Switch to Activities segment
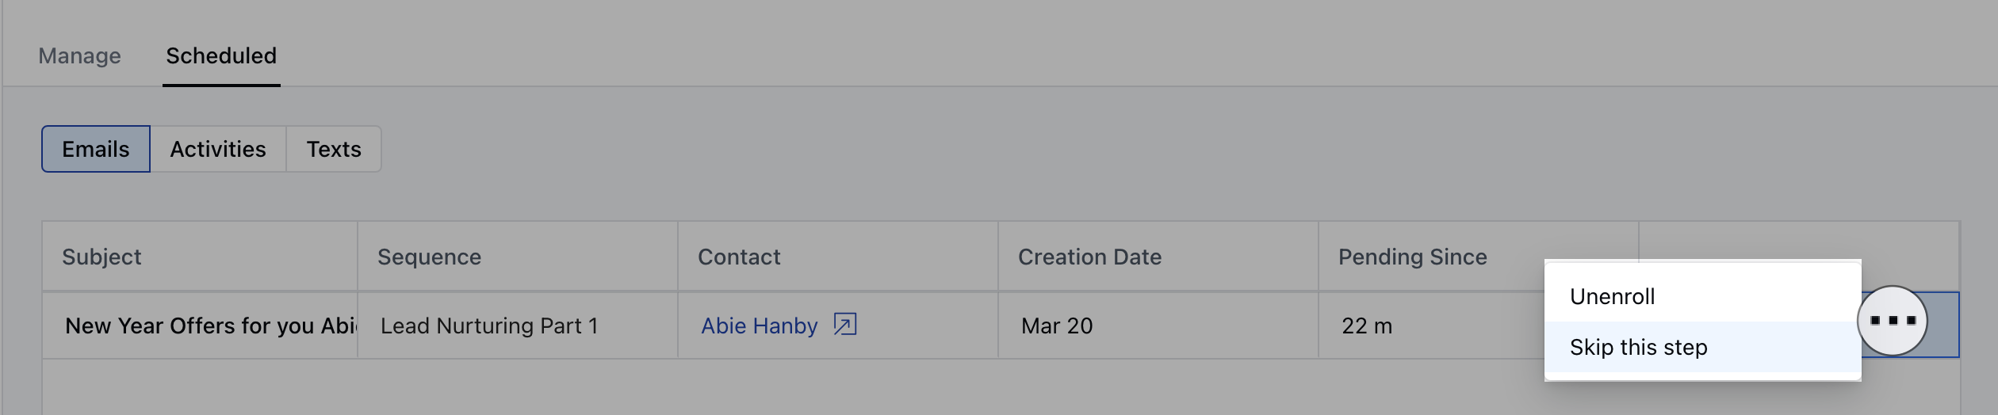 pyautogui.click(x=218, y=149)
